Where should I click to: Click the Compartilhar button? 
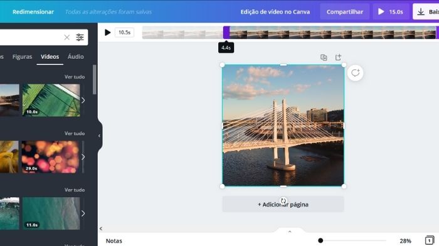tap(345, 12)
